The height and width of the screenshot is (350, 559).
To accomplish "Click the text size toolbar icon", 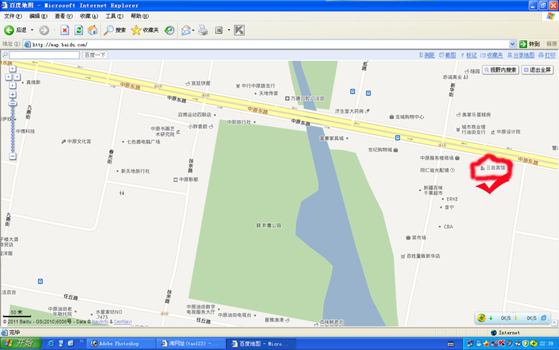I will pyautogui.click(x=219, y=30).
